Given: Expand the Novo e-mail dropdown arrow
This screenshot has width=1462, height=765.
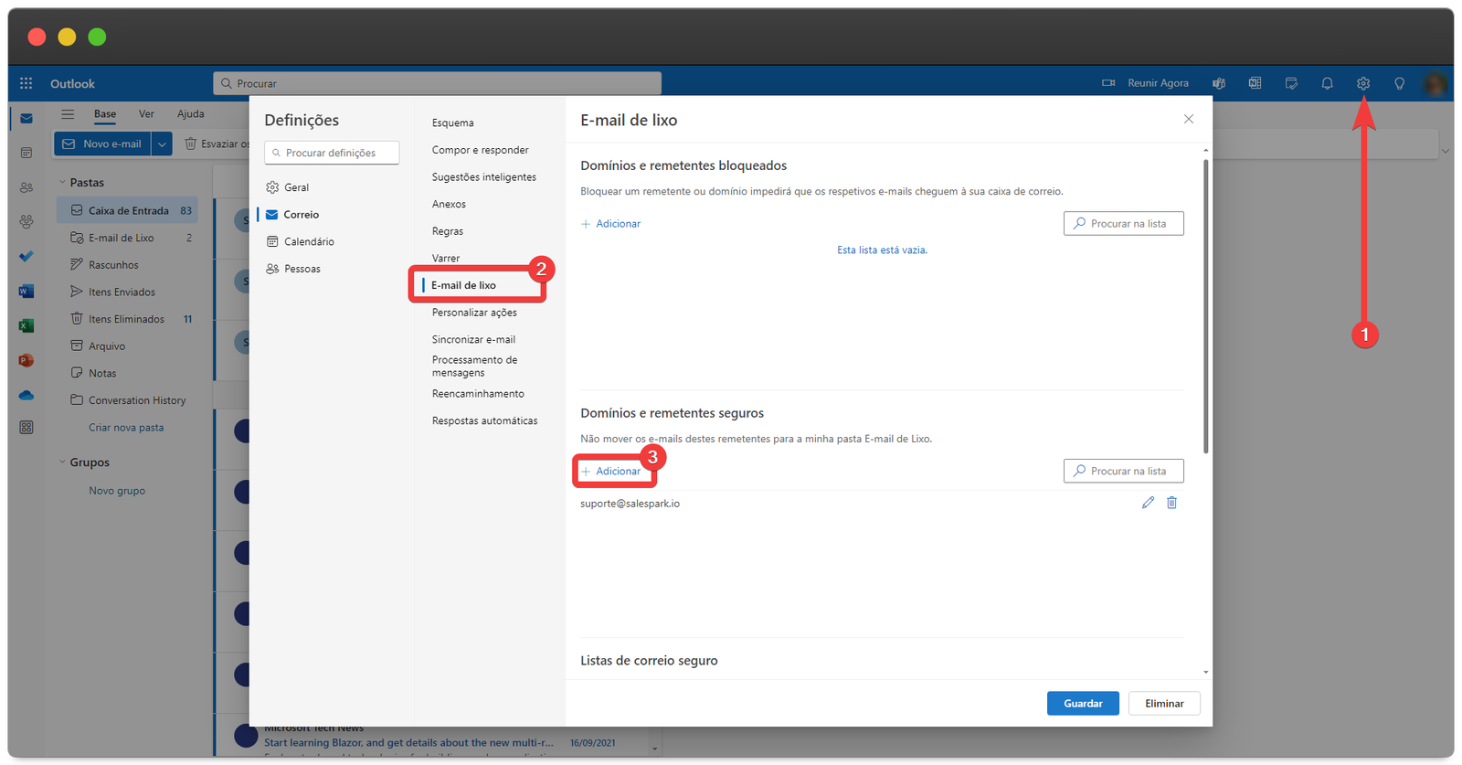Looking at the screenshot, I should (x=162, y=143).
